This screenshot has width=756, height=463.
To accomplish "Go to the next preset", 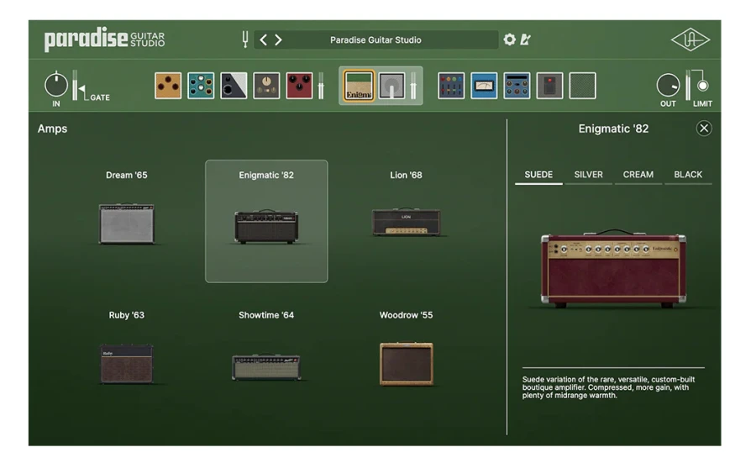I will click(278, 39).
